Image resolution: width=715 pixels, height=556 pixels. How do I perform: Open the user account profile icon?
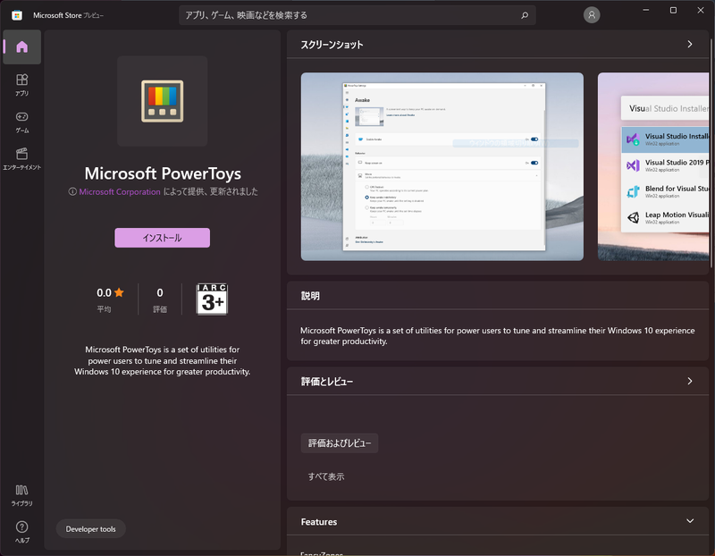click(592, 14)
